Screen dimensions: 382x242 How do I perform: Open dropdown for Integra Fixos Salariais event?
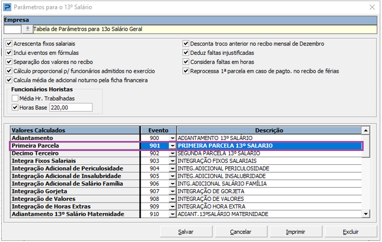coord(172,160)
